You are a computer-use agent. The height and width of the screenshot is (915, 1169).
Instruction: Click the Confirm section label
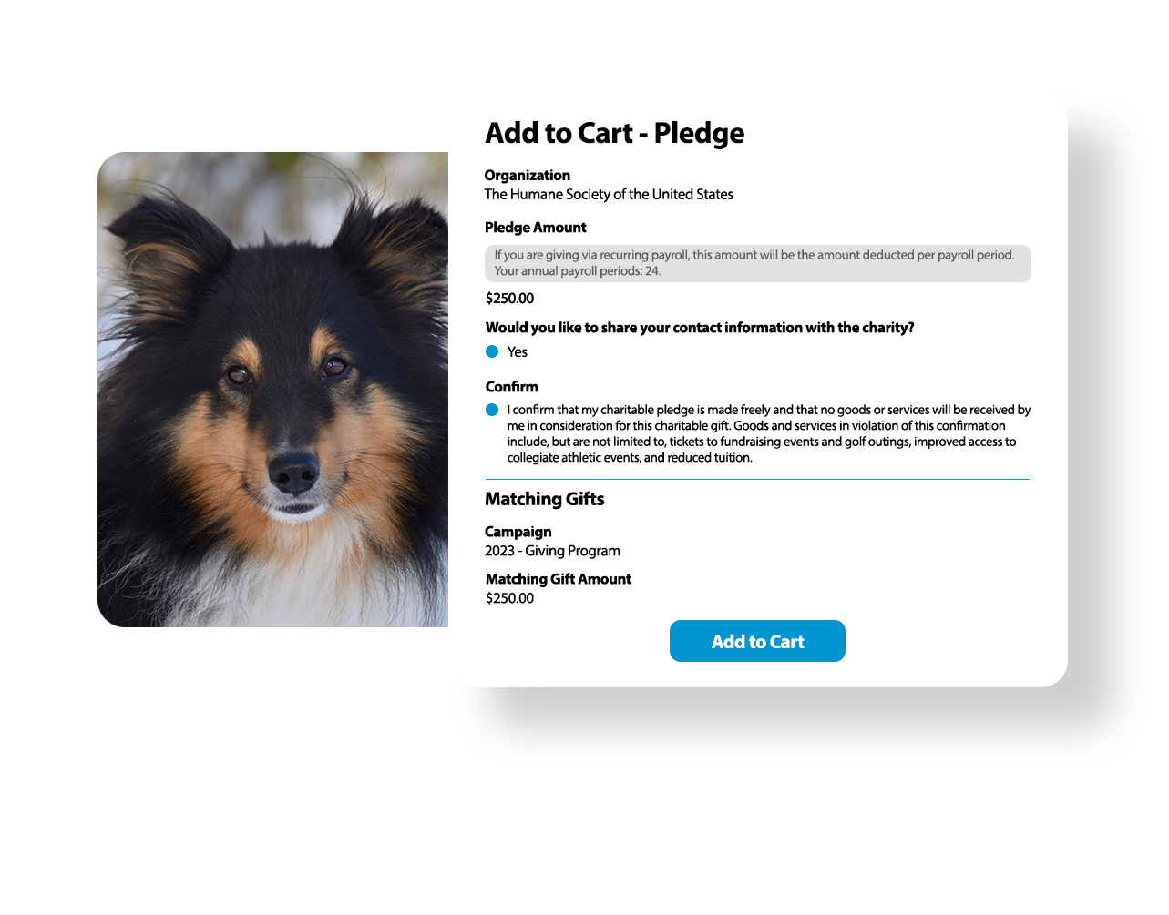click(511, 387)
